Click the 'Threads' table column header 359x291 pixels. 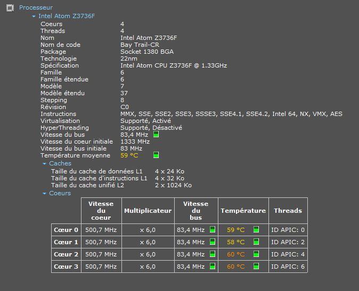point(288,211)
